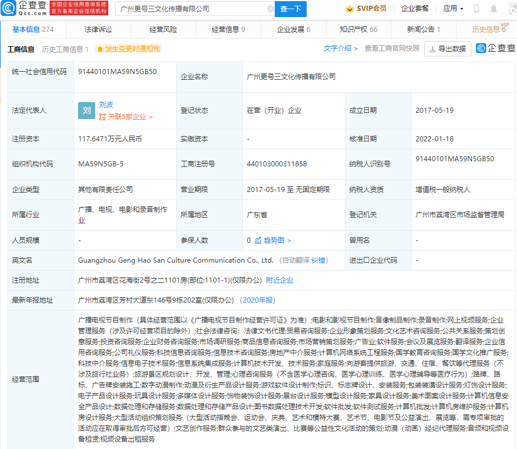Expand the 应用 dropdown menu
Viewport: 517px width, 449px height.
click(x=453, y=9)
